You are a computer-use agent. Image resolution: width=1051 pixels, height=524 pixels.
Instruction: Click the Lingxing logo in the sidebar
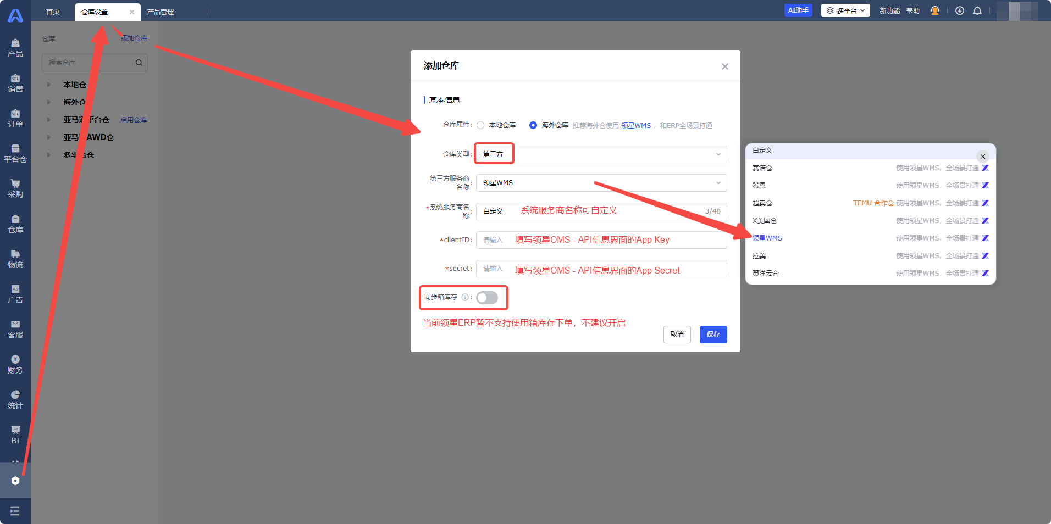15,15
